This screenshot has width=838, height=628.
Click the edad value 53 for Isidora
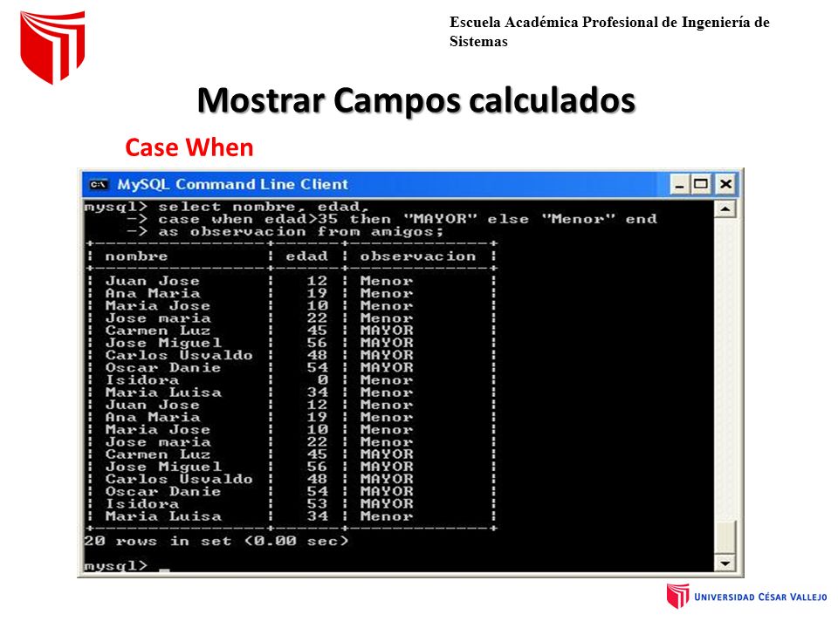coord(317,503)
